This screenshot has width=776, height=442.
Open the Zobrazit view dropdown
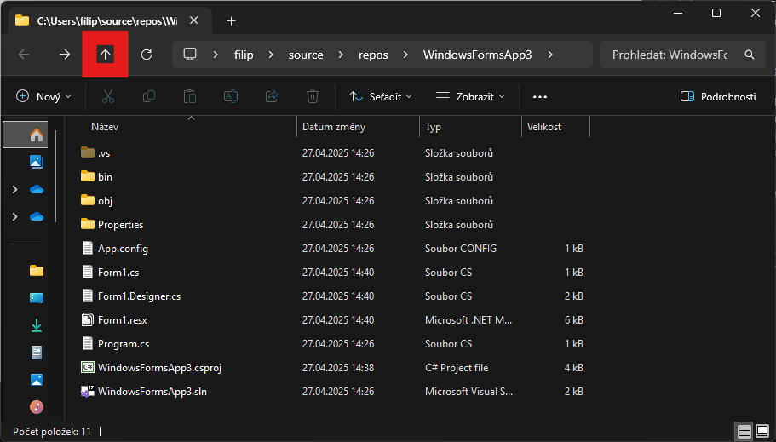[x=470, y=96]
